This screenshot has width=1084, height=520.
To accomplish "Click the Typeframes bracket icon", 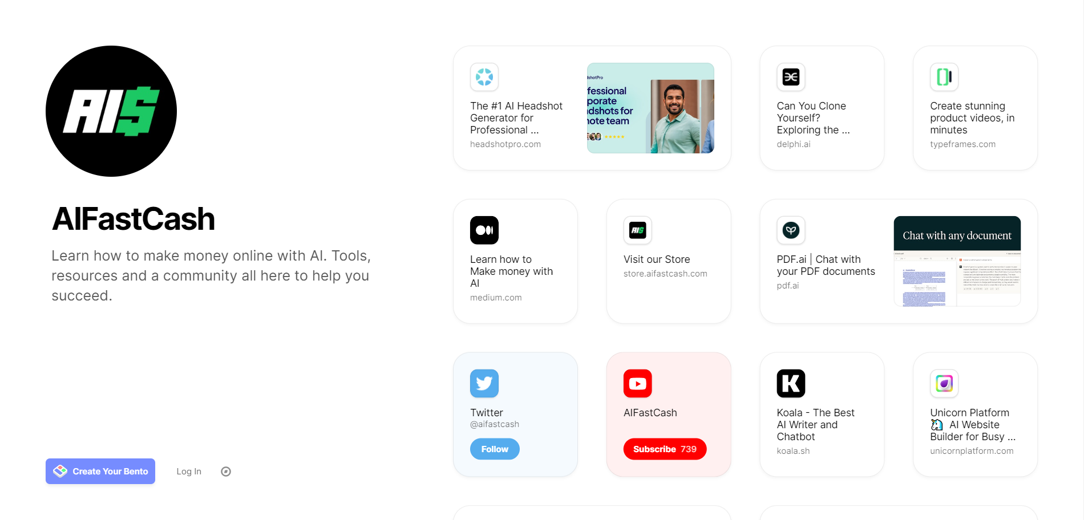I will tap(944, 77).
